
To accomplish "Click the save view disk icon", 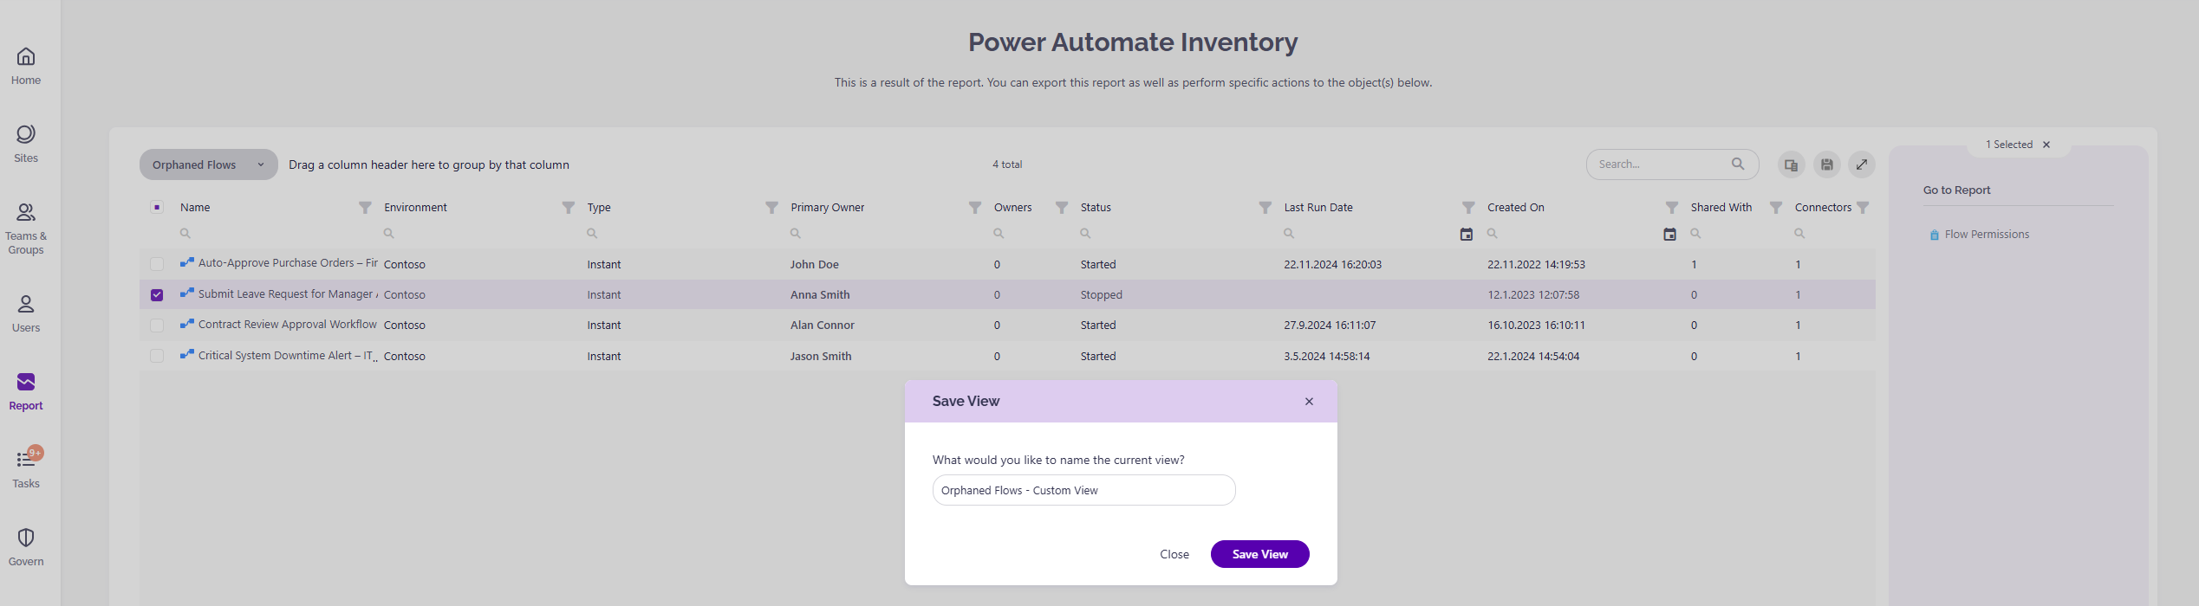I will [x=1827, y=164].
